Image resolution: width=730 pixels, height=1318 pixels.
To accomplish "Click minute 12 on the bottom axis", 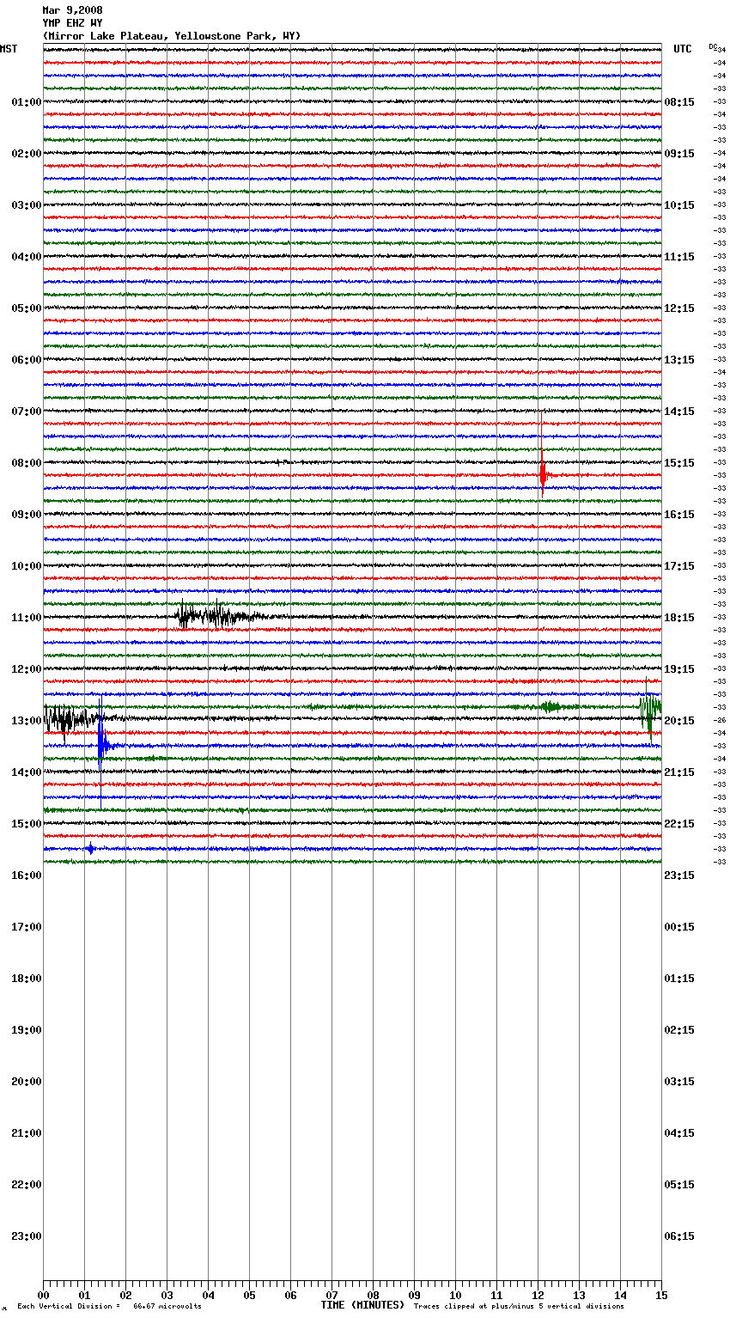I will (x=538, y=1295).
